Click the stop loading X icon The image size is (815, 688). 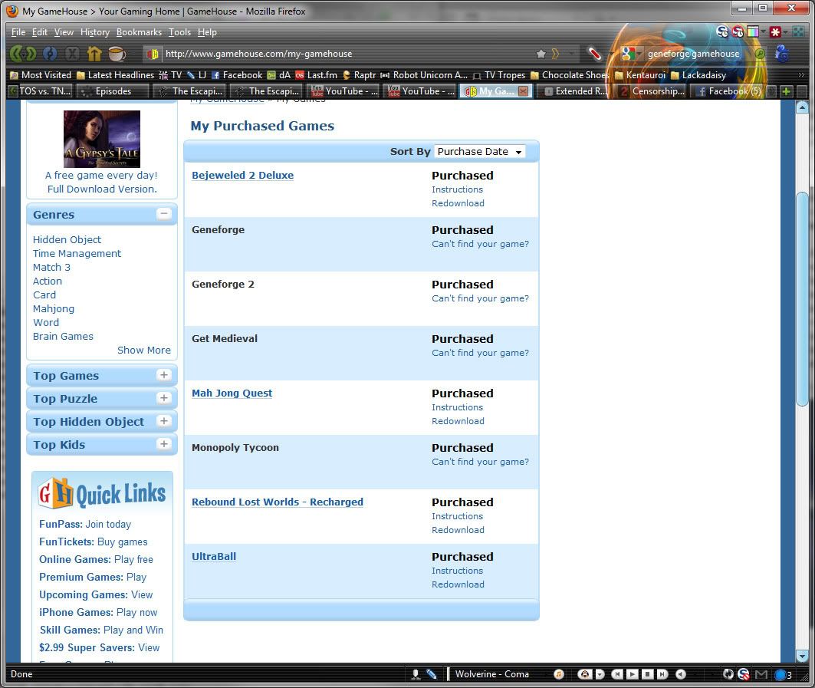(x=72, y=53)
